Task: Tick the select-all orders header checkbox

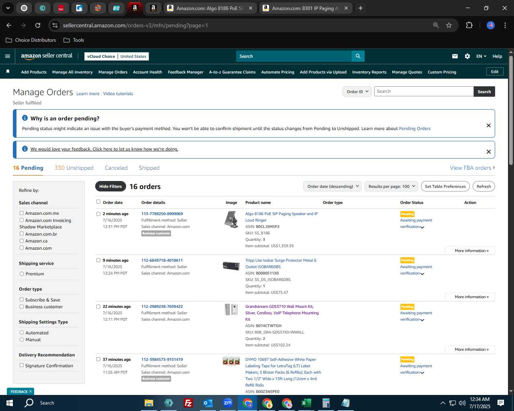Action: pyautogui.click(x=98, y=201)
